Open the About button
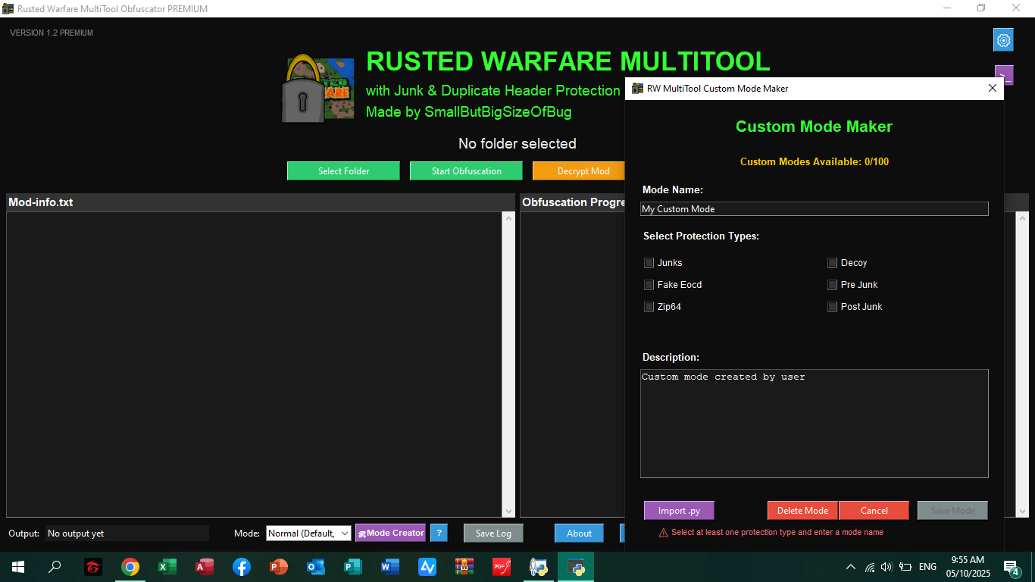Viewport: 1035px width, 582px height. [x=579, y=533]
